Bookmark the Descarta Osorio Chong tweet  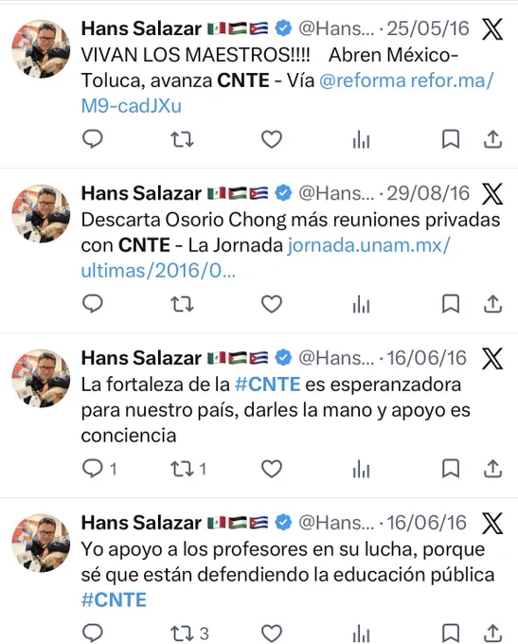[451, 304]
